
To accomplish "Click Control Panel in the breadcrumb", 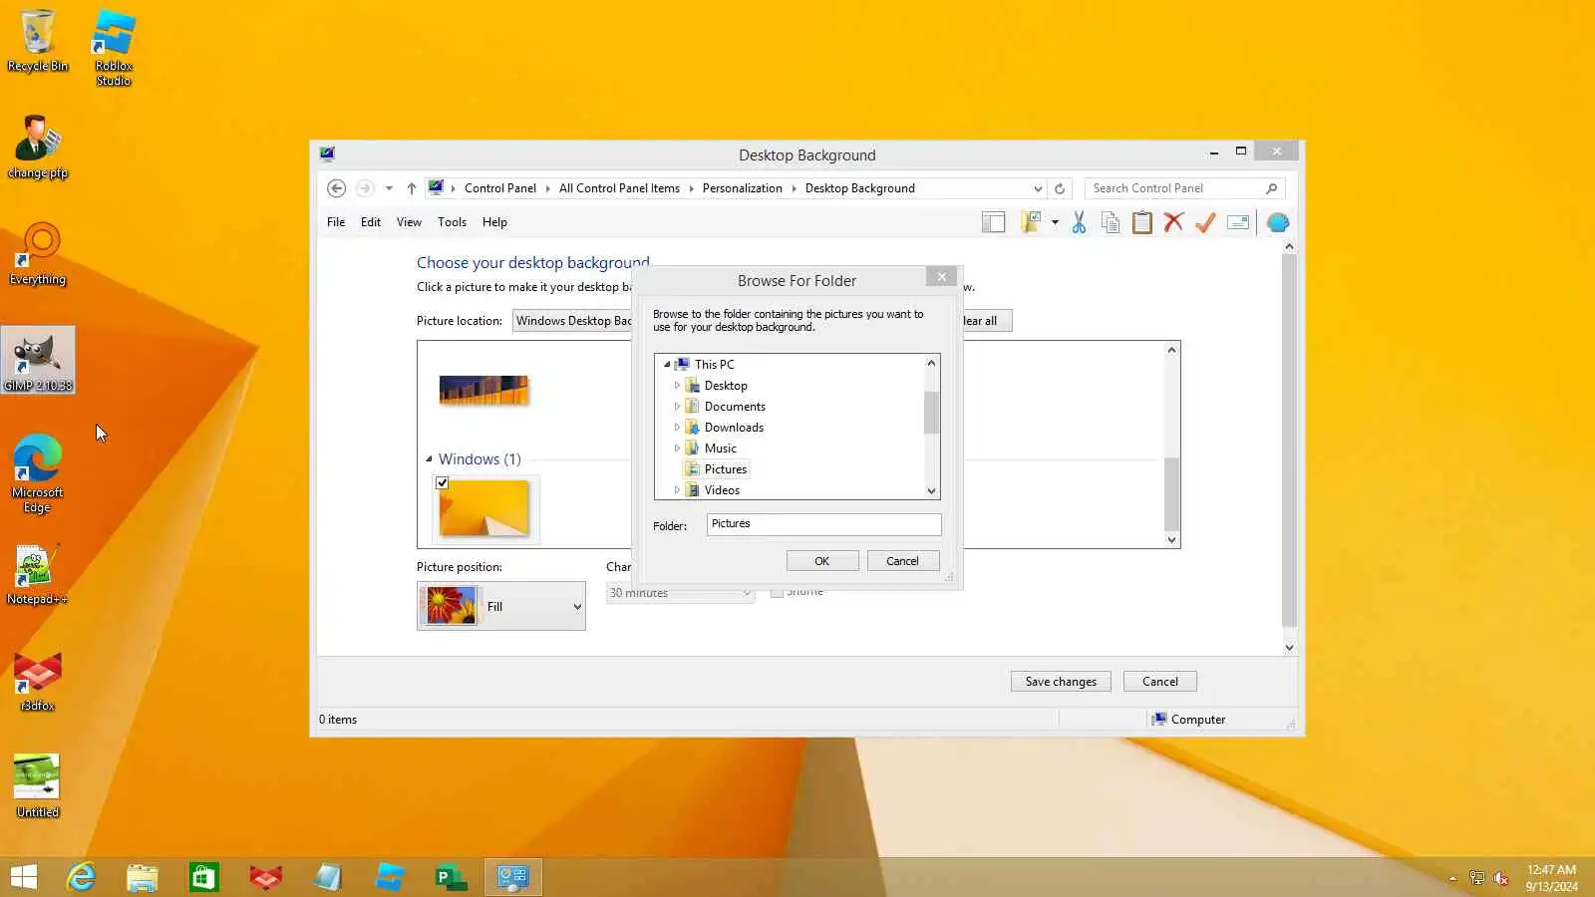I will [499, 188].
